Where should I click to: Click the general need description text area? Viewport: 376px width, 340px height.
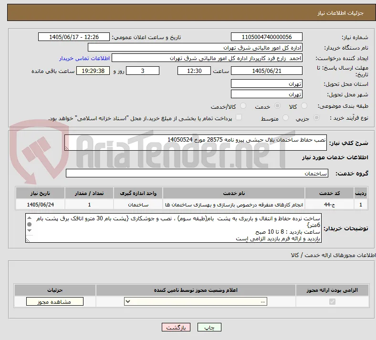pos(196,143)
